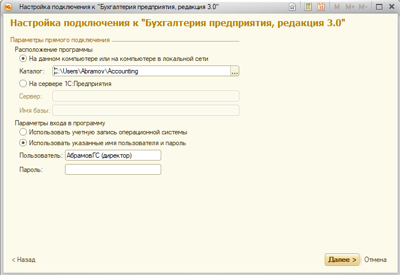Click the Параметры прямого подключения heading

60,40
